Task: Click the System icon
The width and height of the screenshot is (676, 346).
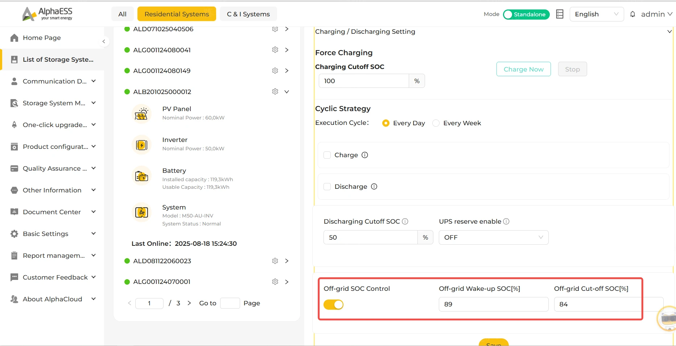Action: click(x=141, y=212)
